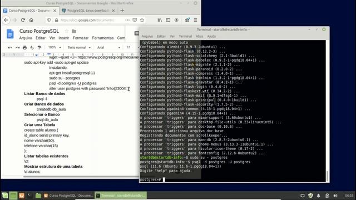Open tracking protection shield in address bar
The height and width of the screenshot is (200, 356).
[49, 20]
